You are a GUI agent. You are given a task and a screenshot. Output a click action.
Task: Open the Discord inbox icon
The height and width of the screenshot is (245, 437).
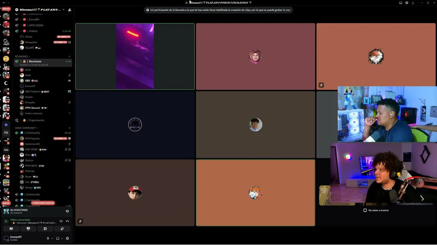(400, 3)
